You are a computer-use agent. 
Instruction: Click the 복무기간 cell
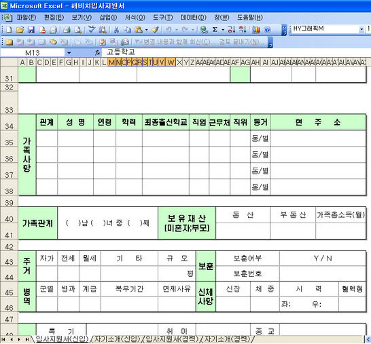click(x=129, y=289)
